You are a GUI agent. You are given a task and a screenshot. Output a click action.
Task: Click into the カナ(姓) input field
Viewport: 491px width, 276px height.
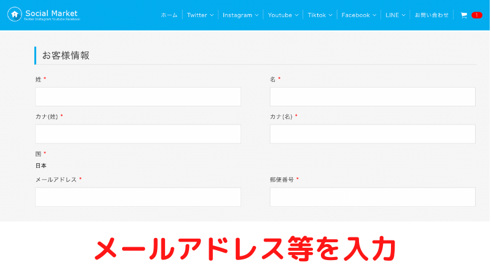[x=138, y=134]
